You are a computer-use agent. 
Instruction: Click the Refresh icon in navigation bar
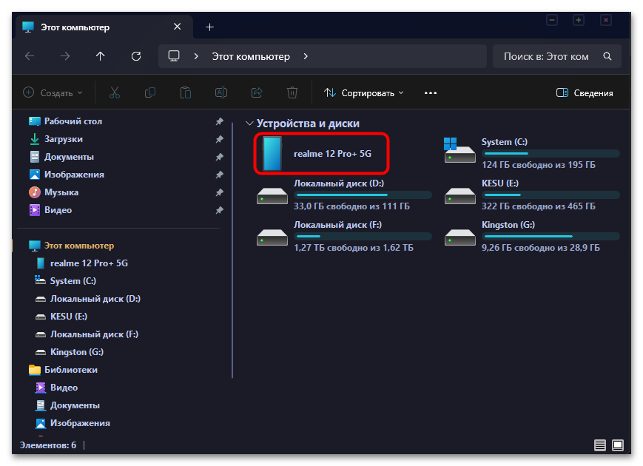point(136,56)
